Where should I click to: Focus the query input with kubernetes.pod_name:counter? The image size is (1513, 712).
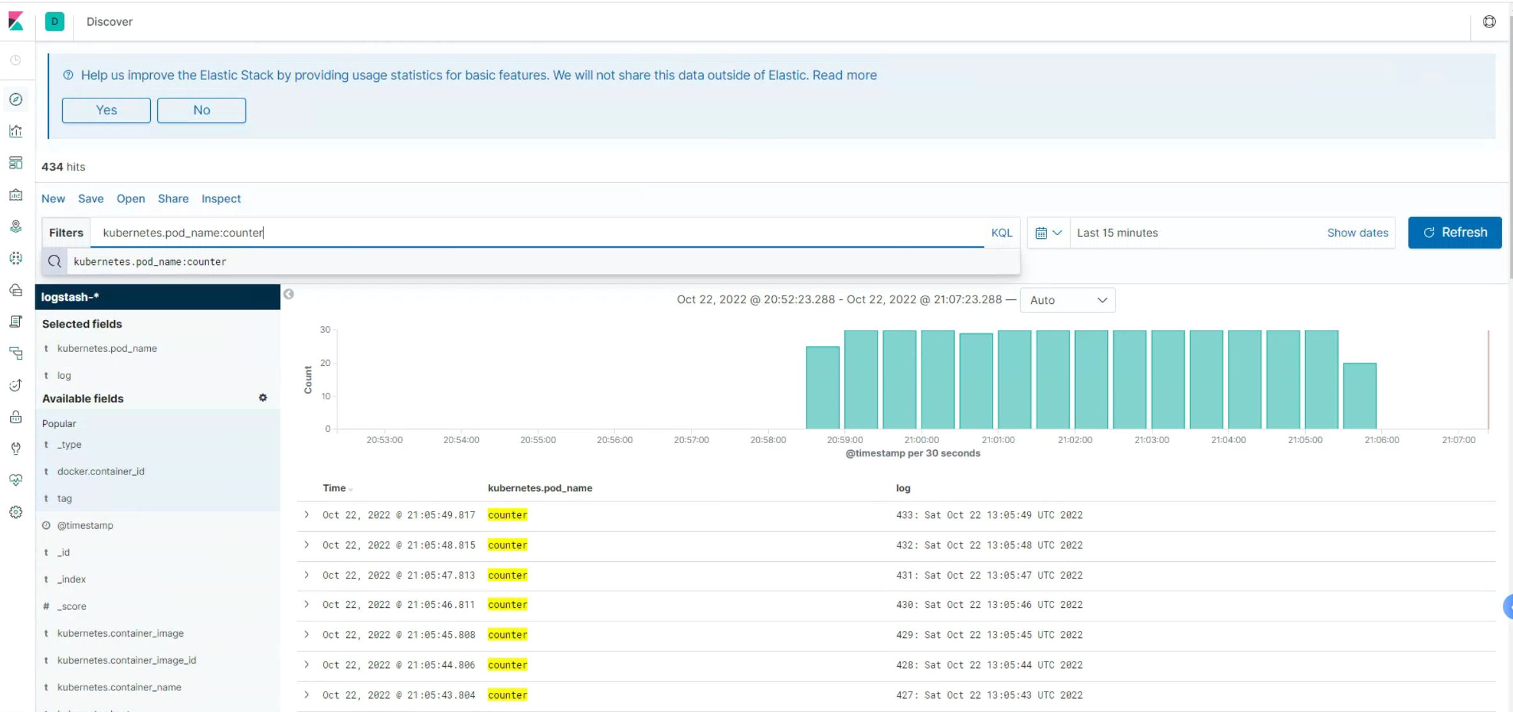(x=537, y=233)
